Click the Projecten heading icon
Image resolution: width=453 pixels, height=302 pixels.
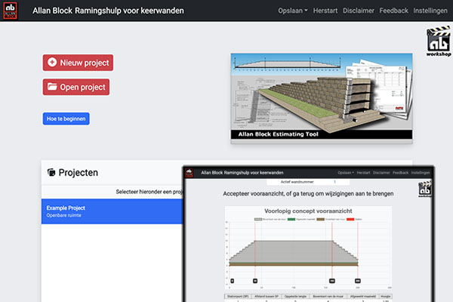click(51, 173)
